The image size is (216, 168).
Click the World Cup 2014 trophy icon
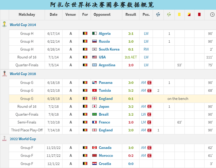tap(4, 25)
